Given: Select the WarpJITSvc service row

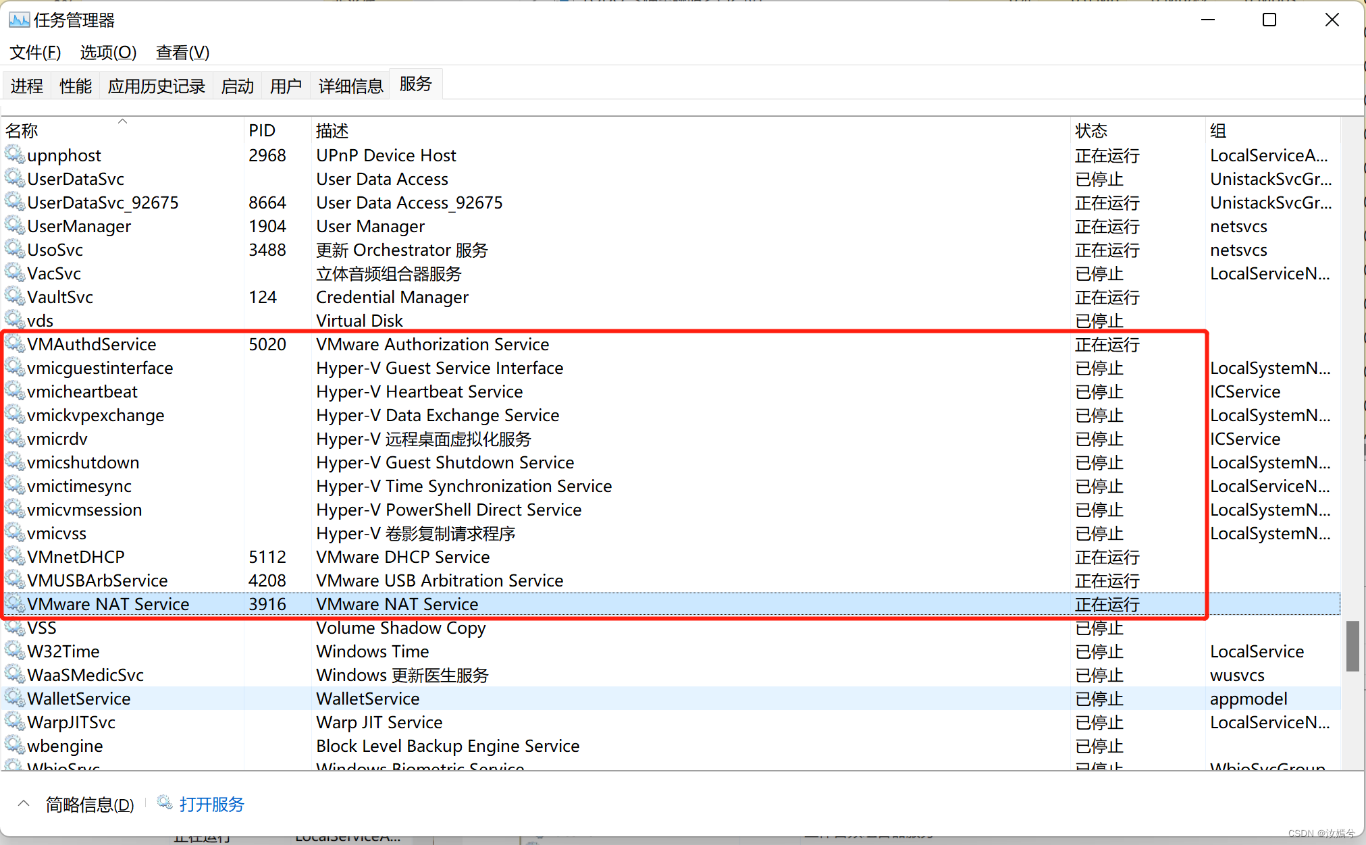Looking at the screenshot, I should tap(671, 722).
